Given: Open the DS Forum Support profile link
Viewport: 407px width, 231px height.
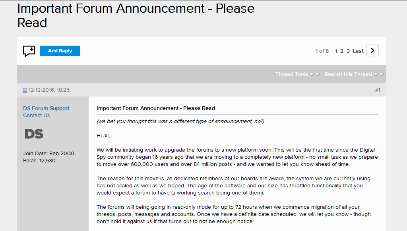Looking at the screenshot, I should click(46, 108).
